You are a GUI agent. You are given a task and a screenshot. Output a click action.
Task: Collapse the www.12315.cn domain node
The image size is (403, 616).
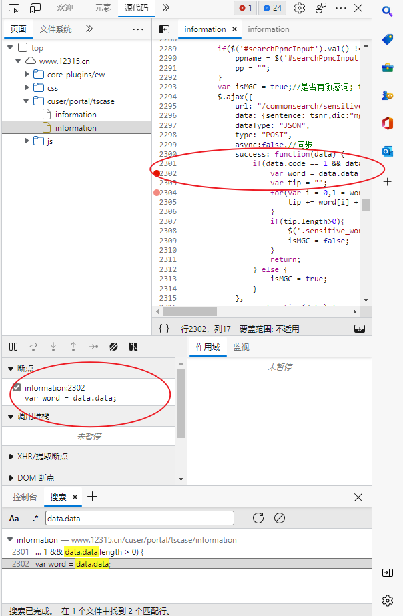coord(18,61)
